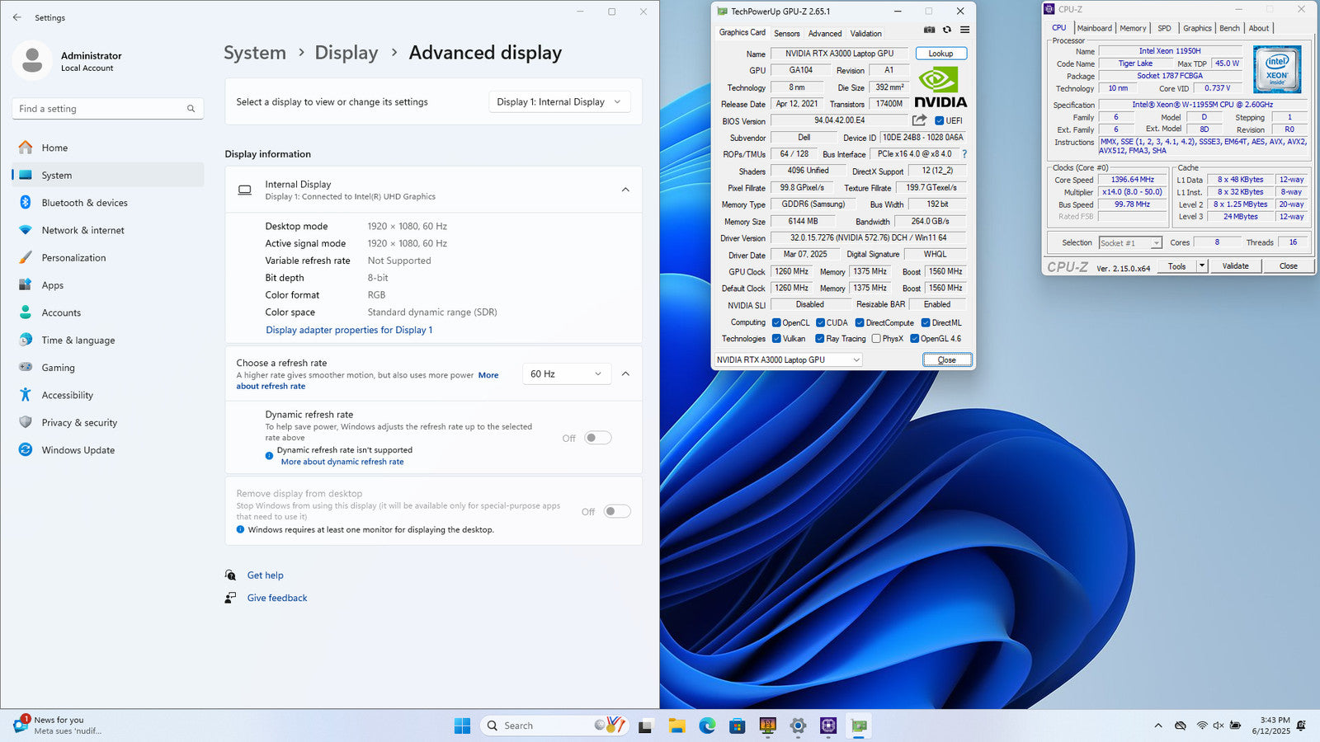This screenshot has height=742, width=1320.
Task: Open the GPU-Z hamburger menu
Action: (964, 30)
